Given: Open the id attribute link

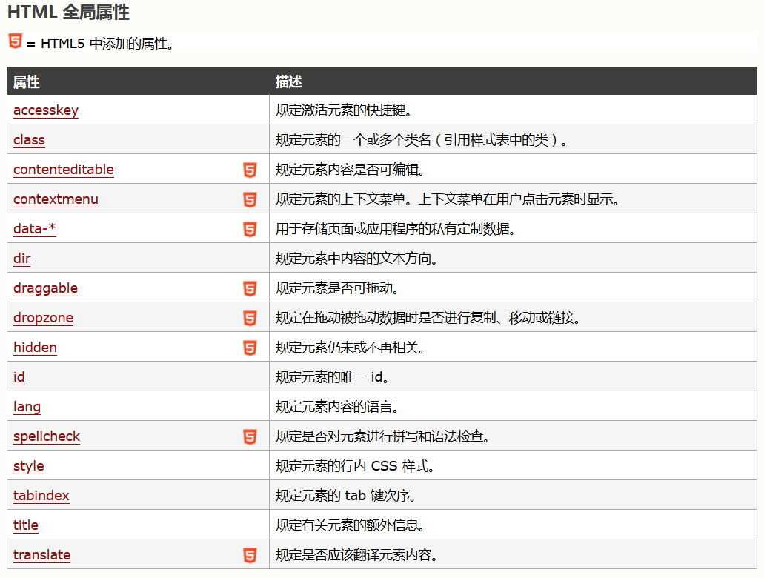Looking at the screenshot, I should tap(19, 377).
